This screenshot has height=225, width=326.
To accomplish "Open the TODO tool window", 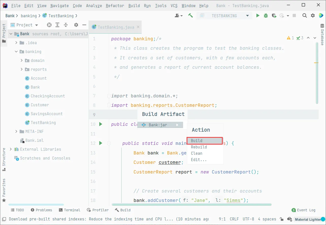I will coord(17,210).
